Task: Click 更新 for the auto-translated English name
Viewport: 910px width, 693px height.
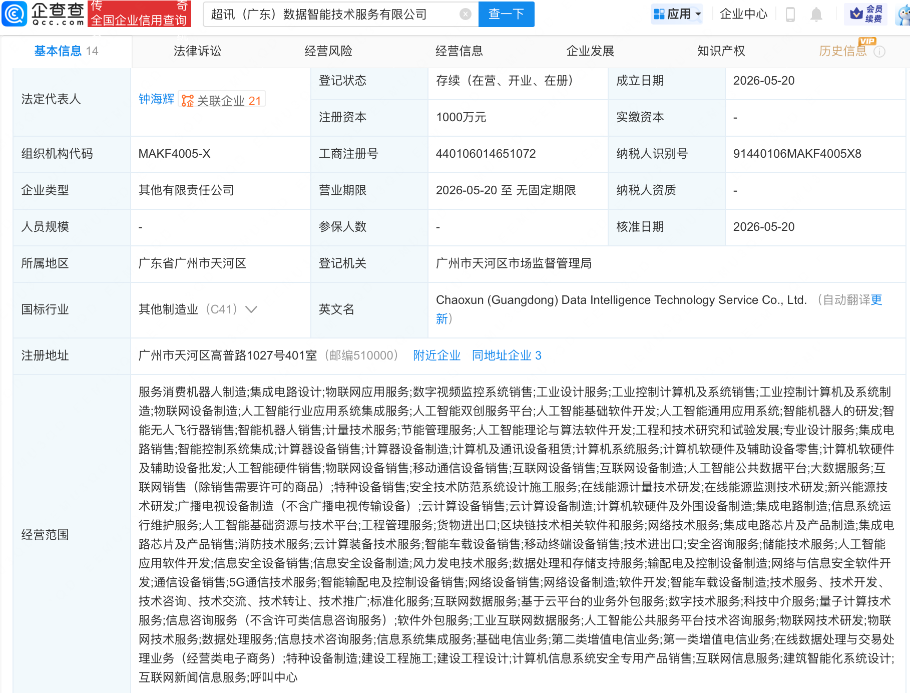Action: pos(876,300)
